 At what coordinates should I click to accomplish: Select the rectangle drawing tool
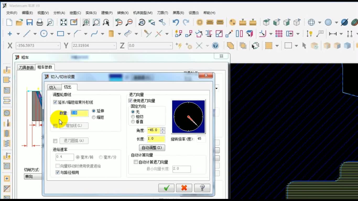click(x=61, y=33)
